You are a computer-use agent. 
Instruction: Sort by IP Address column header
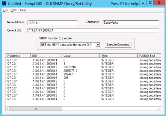(18, 56)
